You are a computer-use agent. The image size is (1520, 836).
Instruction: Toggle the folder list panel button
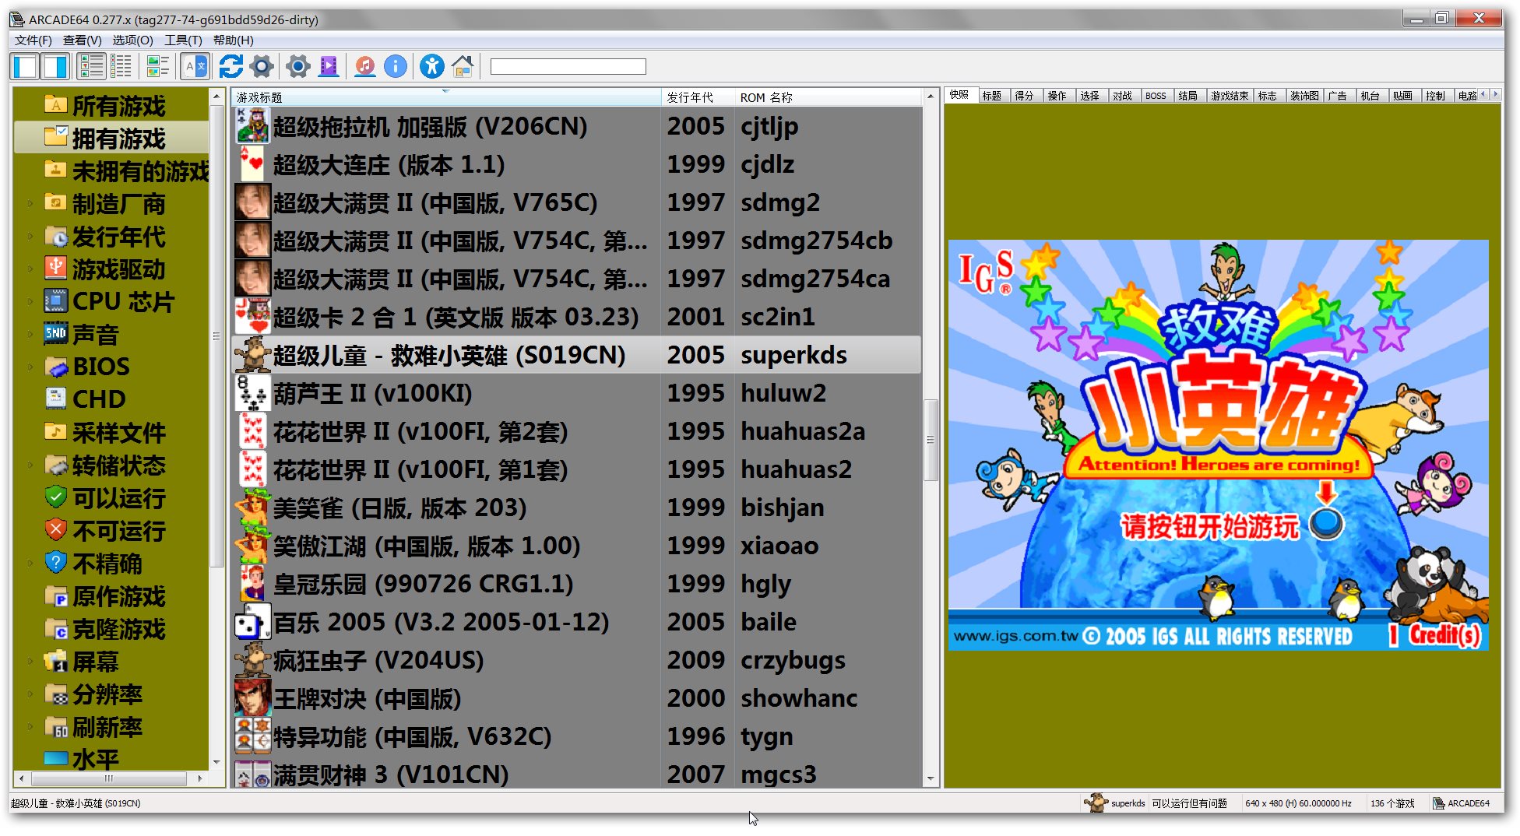25,67
